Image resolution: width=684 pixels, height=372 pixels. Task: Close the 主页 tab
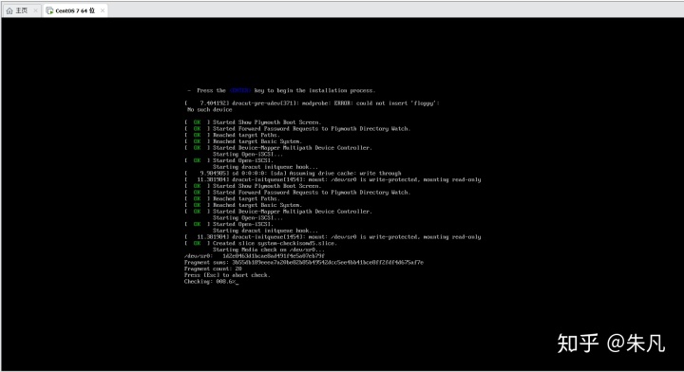[36, 10]
